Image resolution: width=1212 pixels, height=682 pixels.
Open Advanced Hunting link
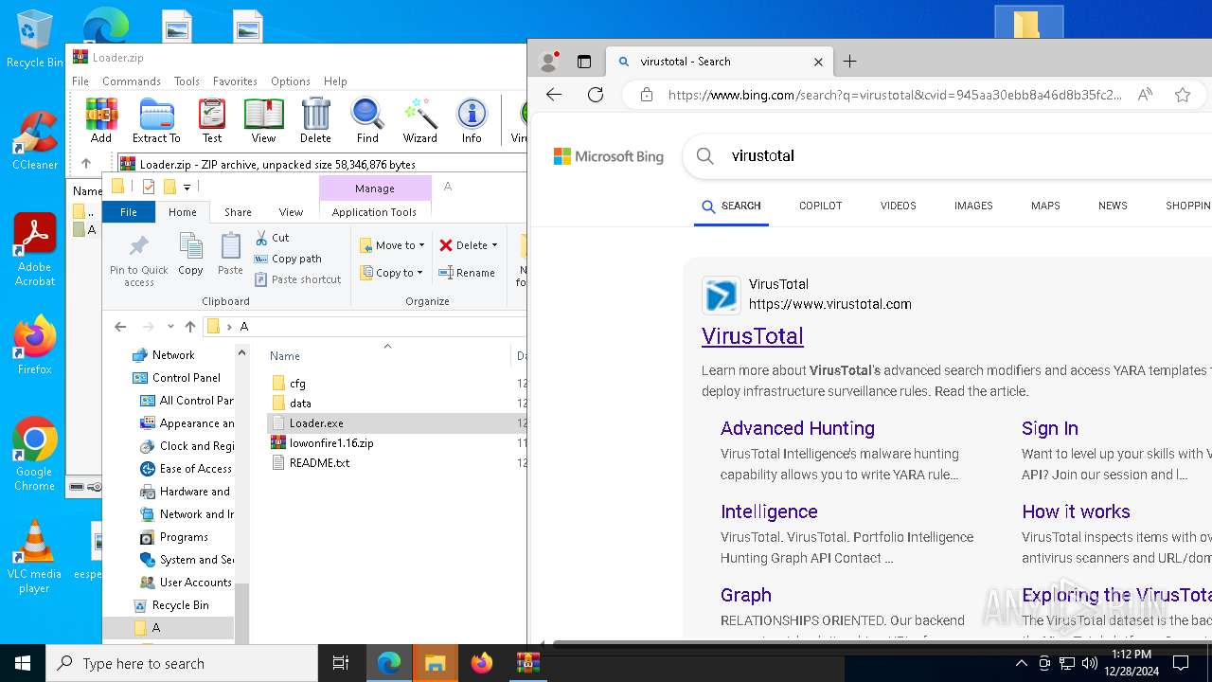click(x=797, y=428)
